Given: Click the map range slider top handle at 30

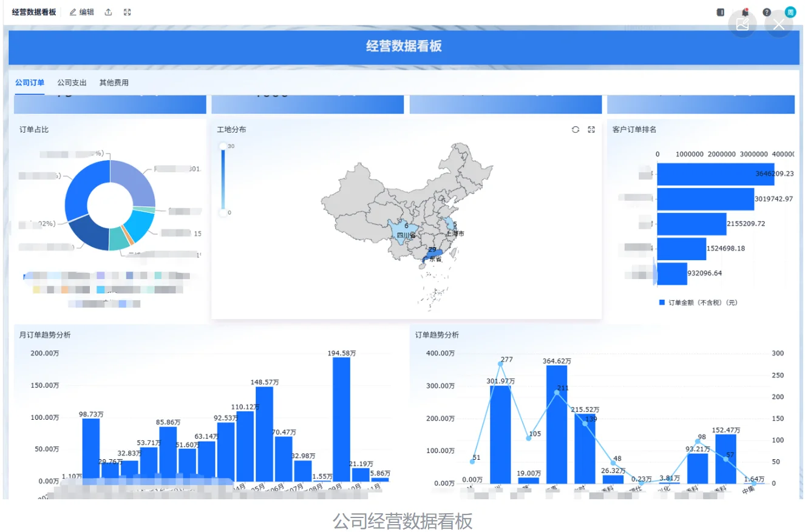Looking at the screenshot, I should click(223, 146).
